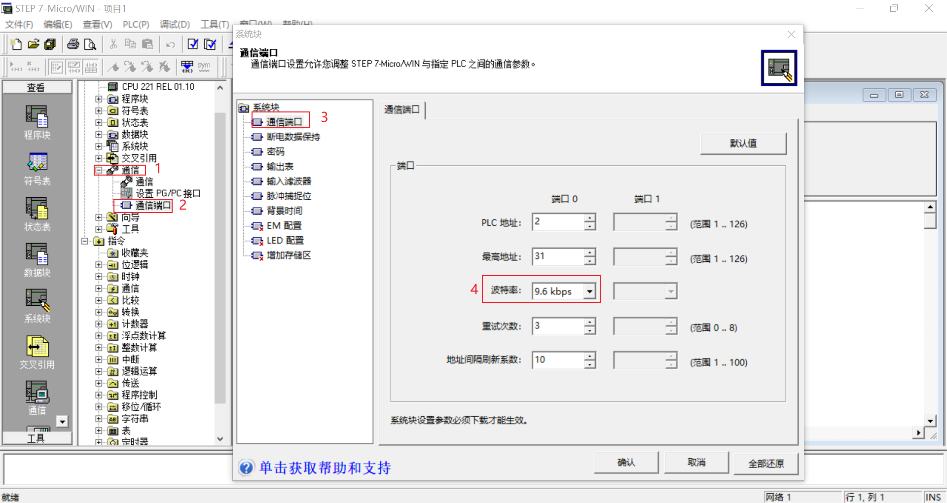Switch to the 通信端口 tab in the dialog

point(402,109)
